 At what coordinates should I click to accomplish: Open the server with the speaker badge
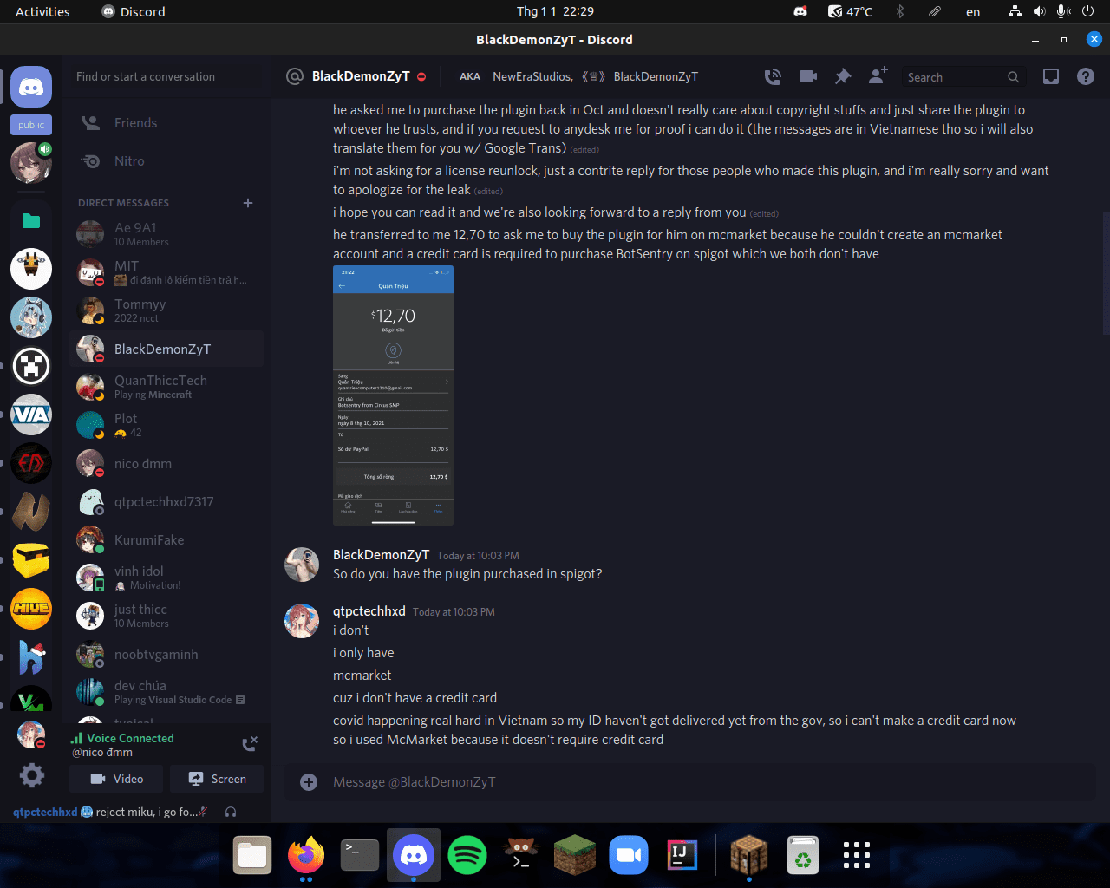(31, 163)
